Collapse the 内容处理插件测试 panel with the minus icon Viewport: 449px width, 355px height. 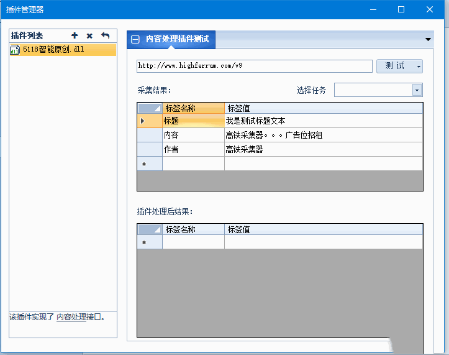pyautogui.click(x=135, y=40)
